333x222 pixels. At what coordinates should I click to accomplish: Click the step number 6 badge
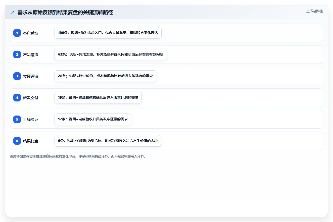pos(17,141)
